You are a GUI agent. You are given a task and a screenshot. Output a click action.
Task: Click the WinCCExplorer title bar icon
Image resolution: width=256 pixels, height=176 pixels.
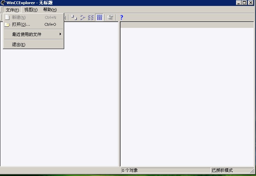[x=3, y=3]
